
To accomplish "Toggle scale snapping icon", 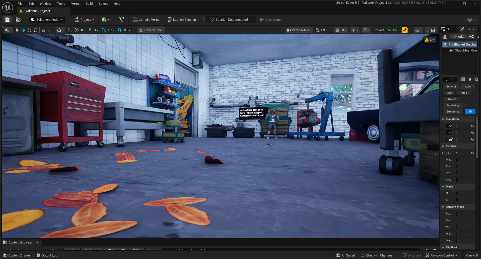I will pos(120,30).
